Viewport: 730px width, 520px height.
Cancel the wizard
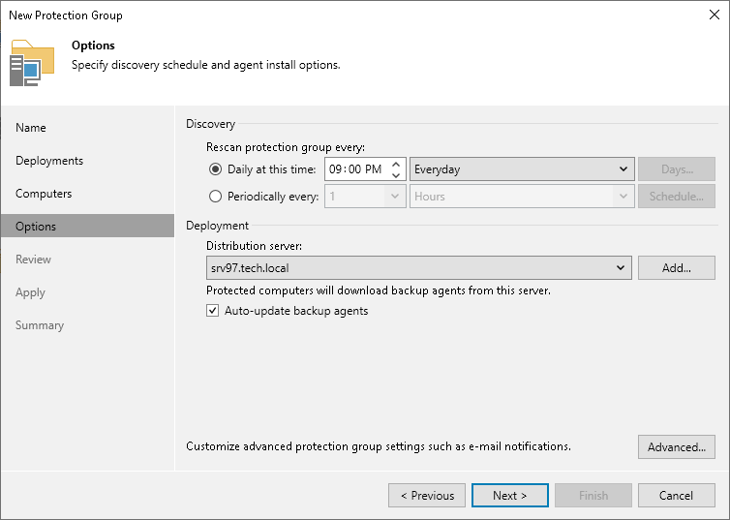677,496
